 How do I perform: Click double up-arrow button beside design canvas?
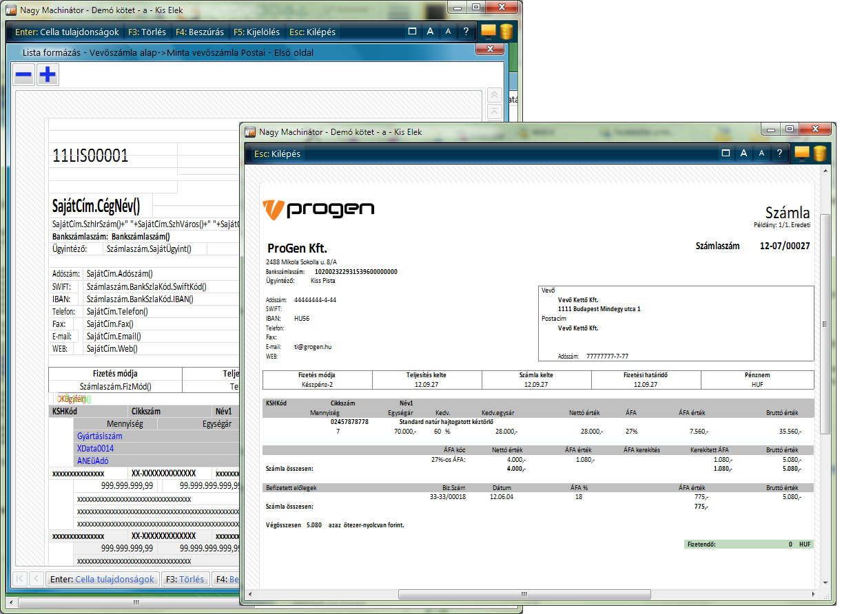[x=495, y=95]
